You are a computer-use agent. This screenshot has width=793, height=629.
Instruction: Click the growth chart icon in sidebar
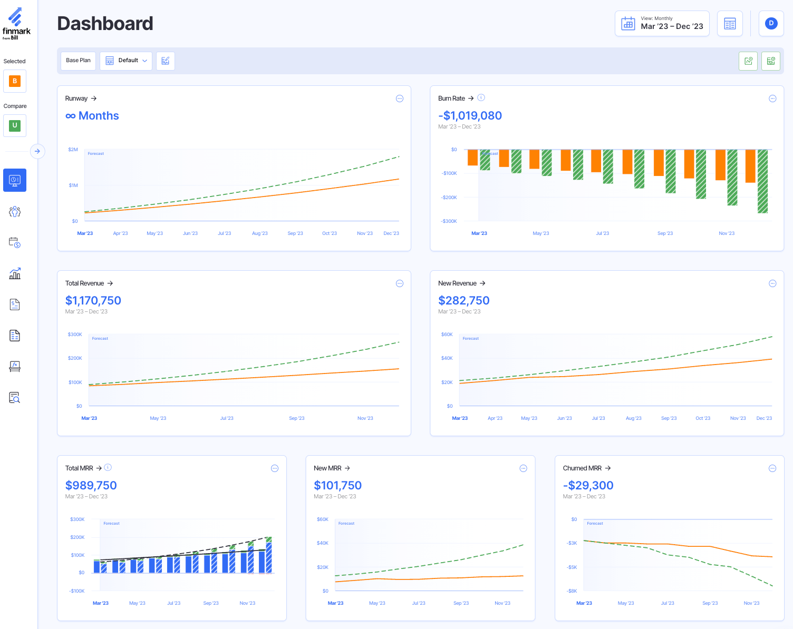point(14,273)
